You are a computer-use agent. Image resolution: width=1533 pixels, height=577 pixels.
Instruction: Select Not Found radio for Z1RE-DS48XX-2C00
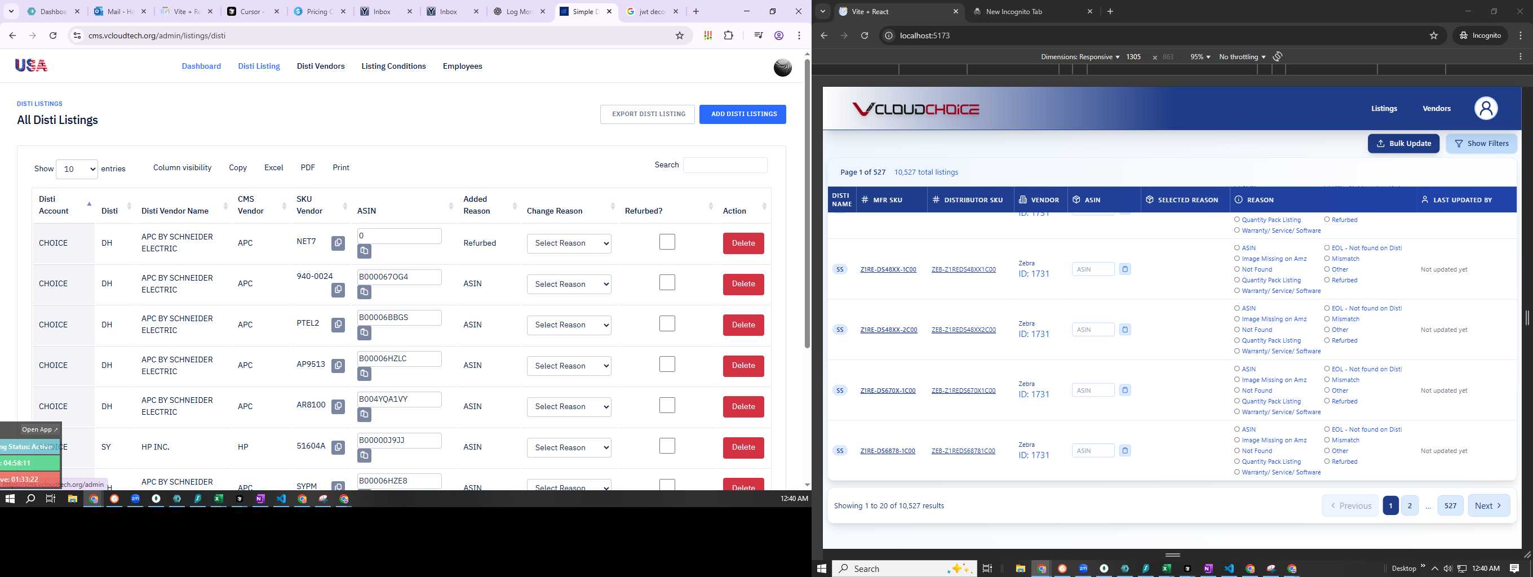(1237, 330)
